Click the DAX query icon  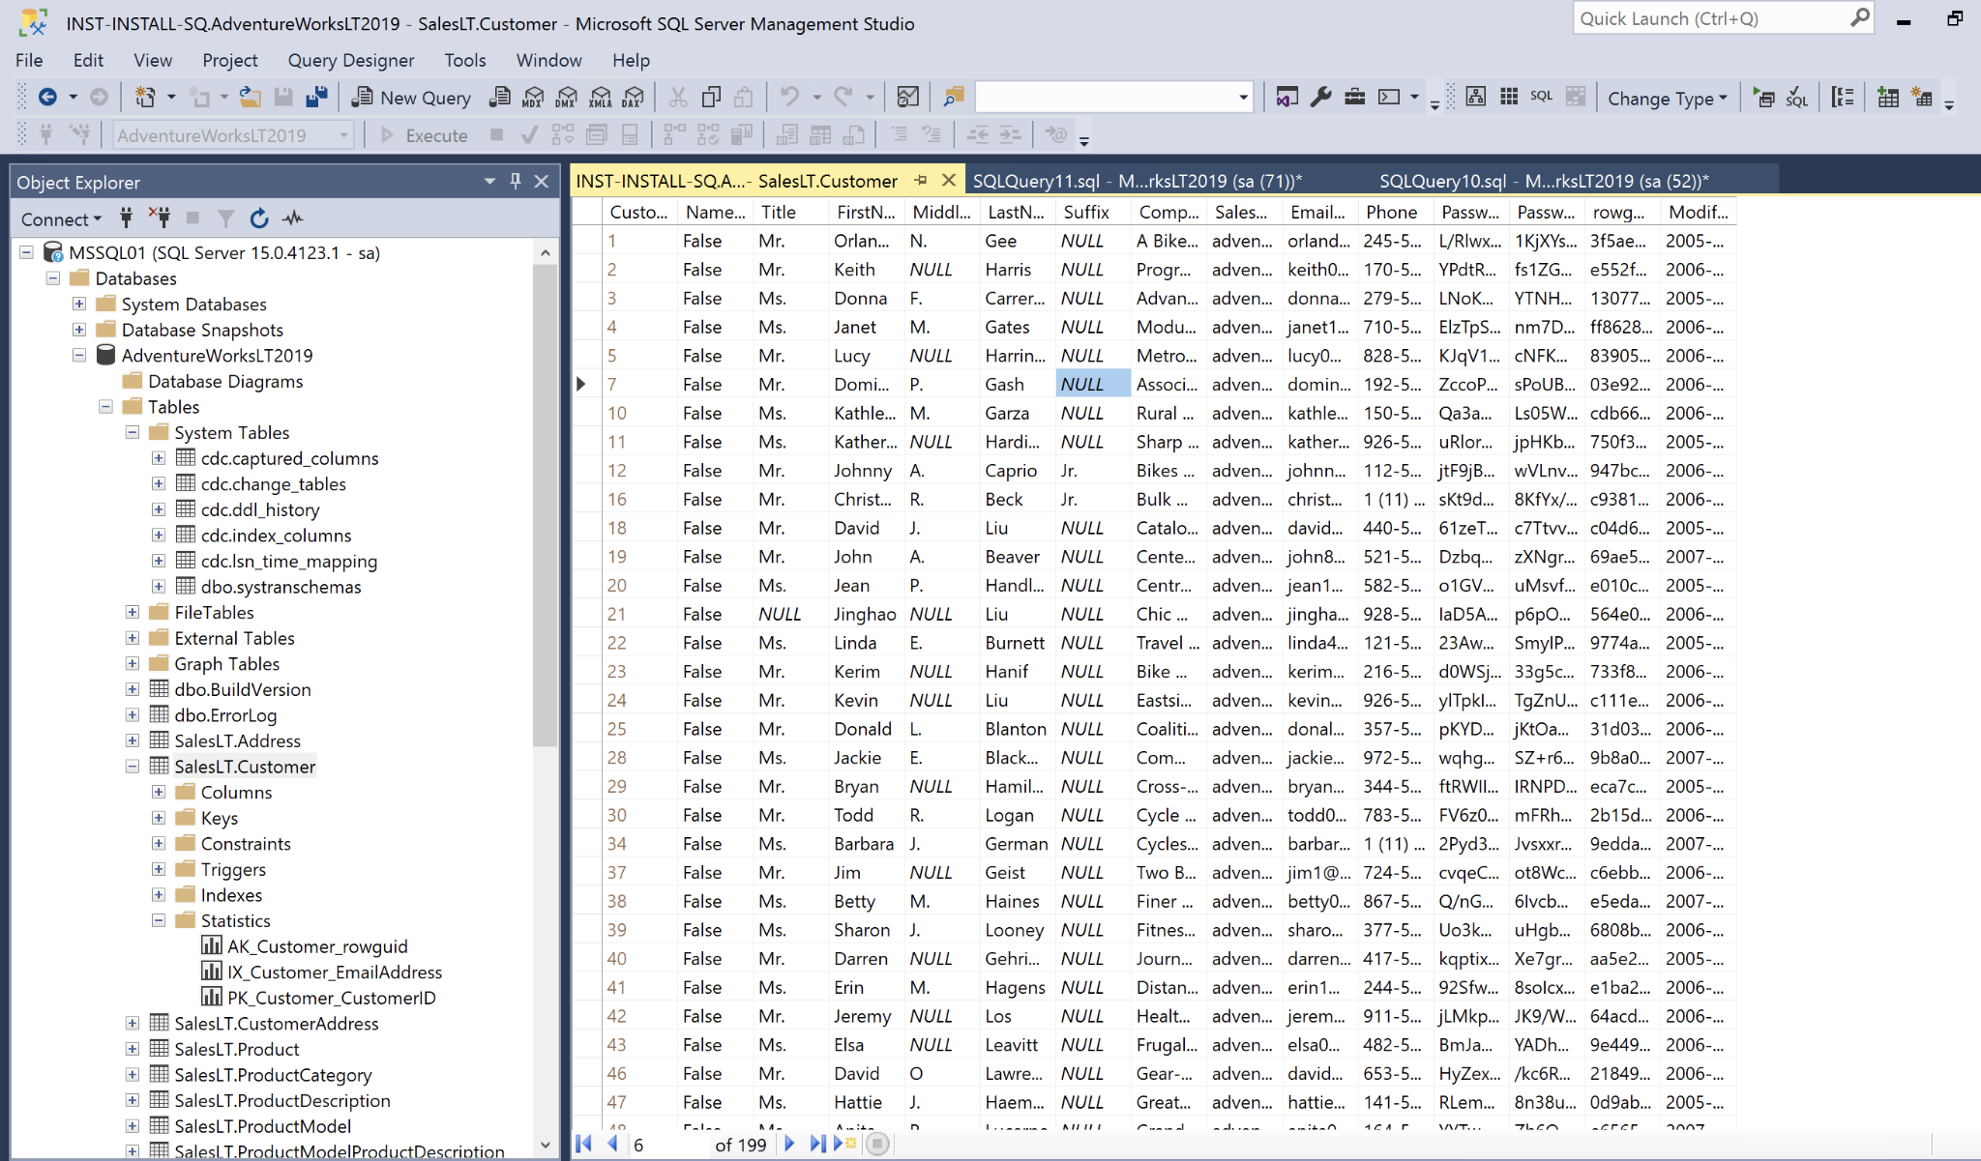click(x=633, y=97)
